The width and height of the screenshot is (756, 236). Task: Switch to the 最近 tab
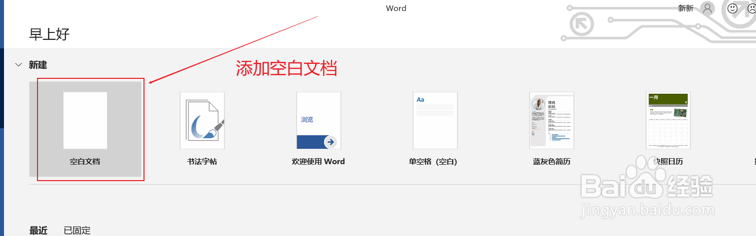pyautogui.click(x=38, y=231)
